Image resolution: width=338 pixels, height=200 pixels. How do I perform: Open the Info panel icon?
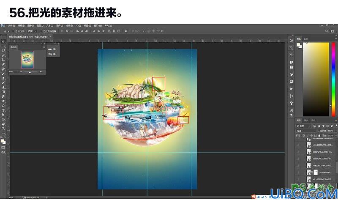point(291,40)
